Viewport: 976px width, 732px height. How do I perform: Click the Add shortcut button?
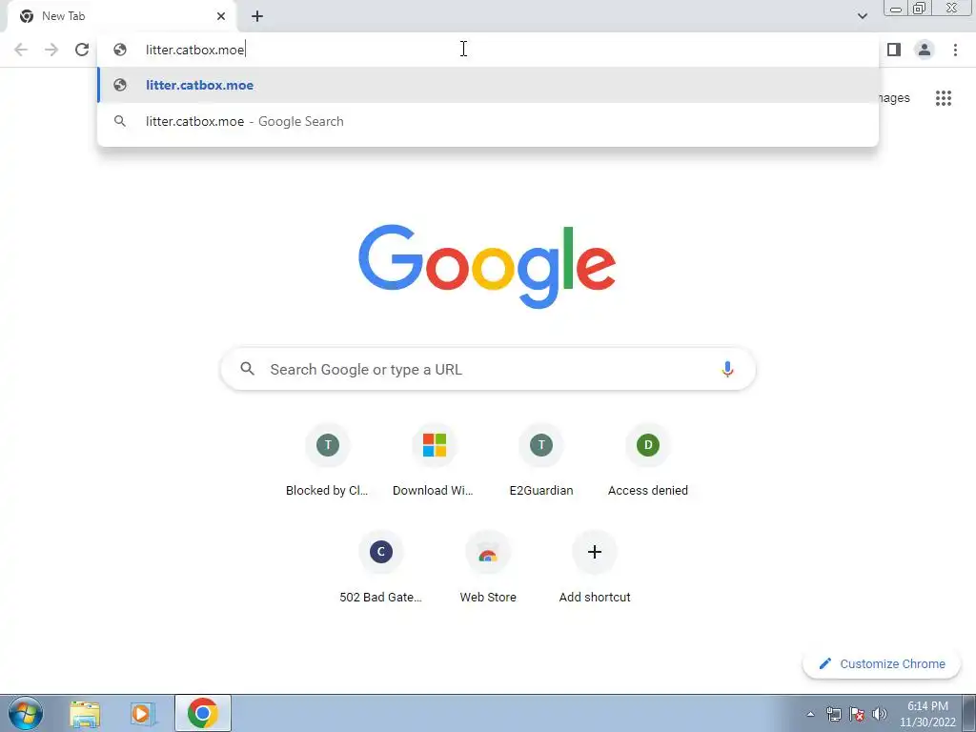tap(595, 568)
